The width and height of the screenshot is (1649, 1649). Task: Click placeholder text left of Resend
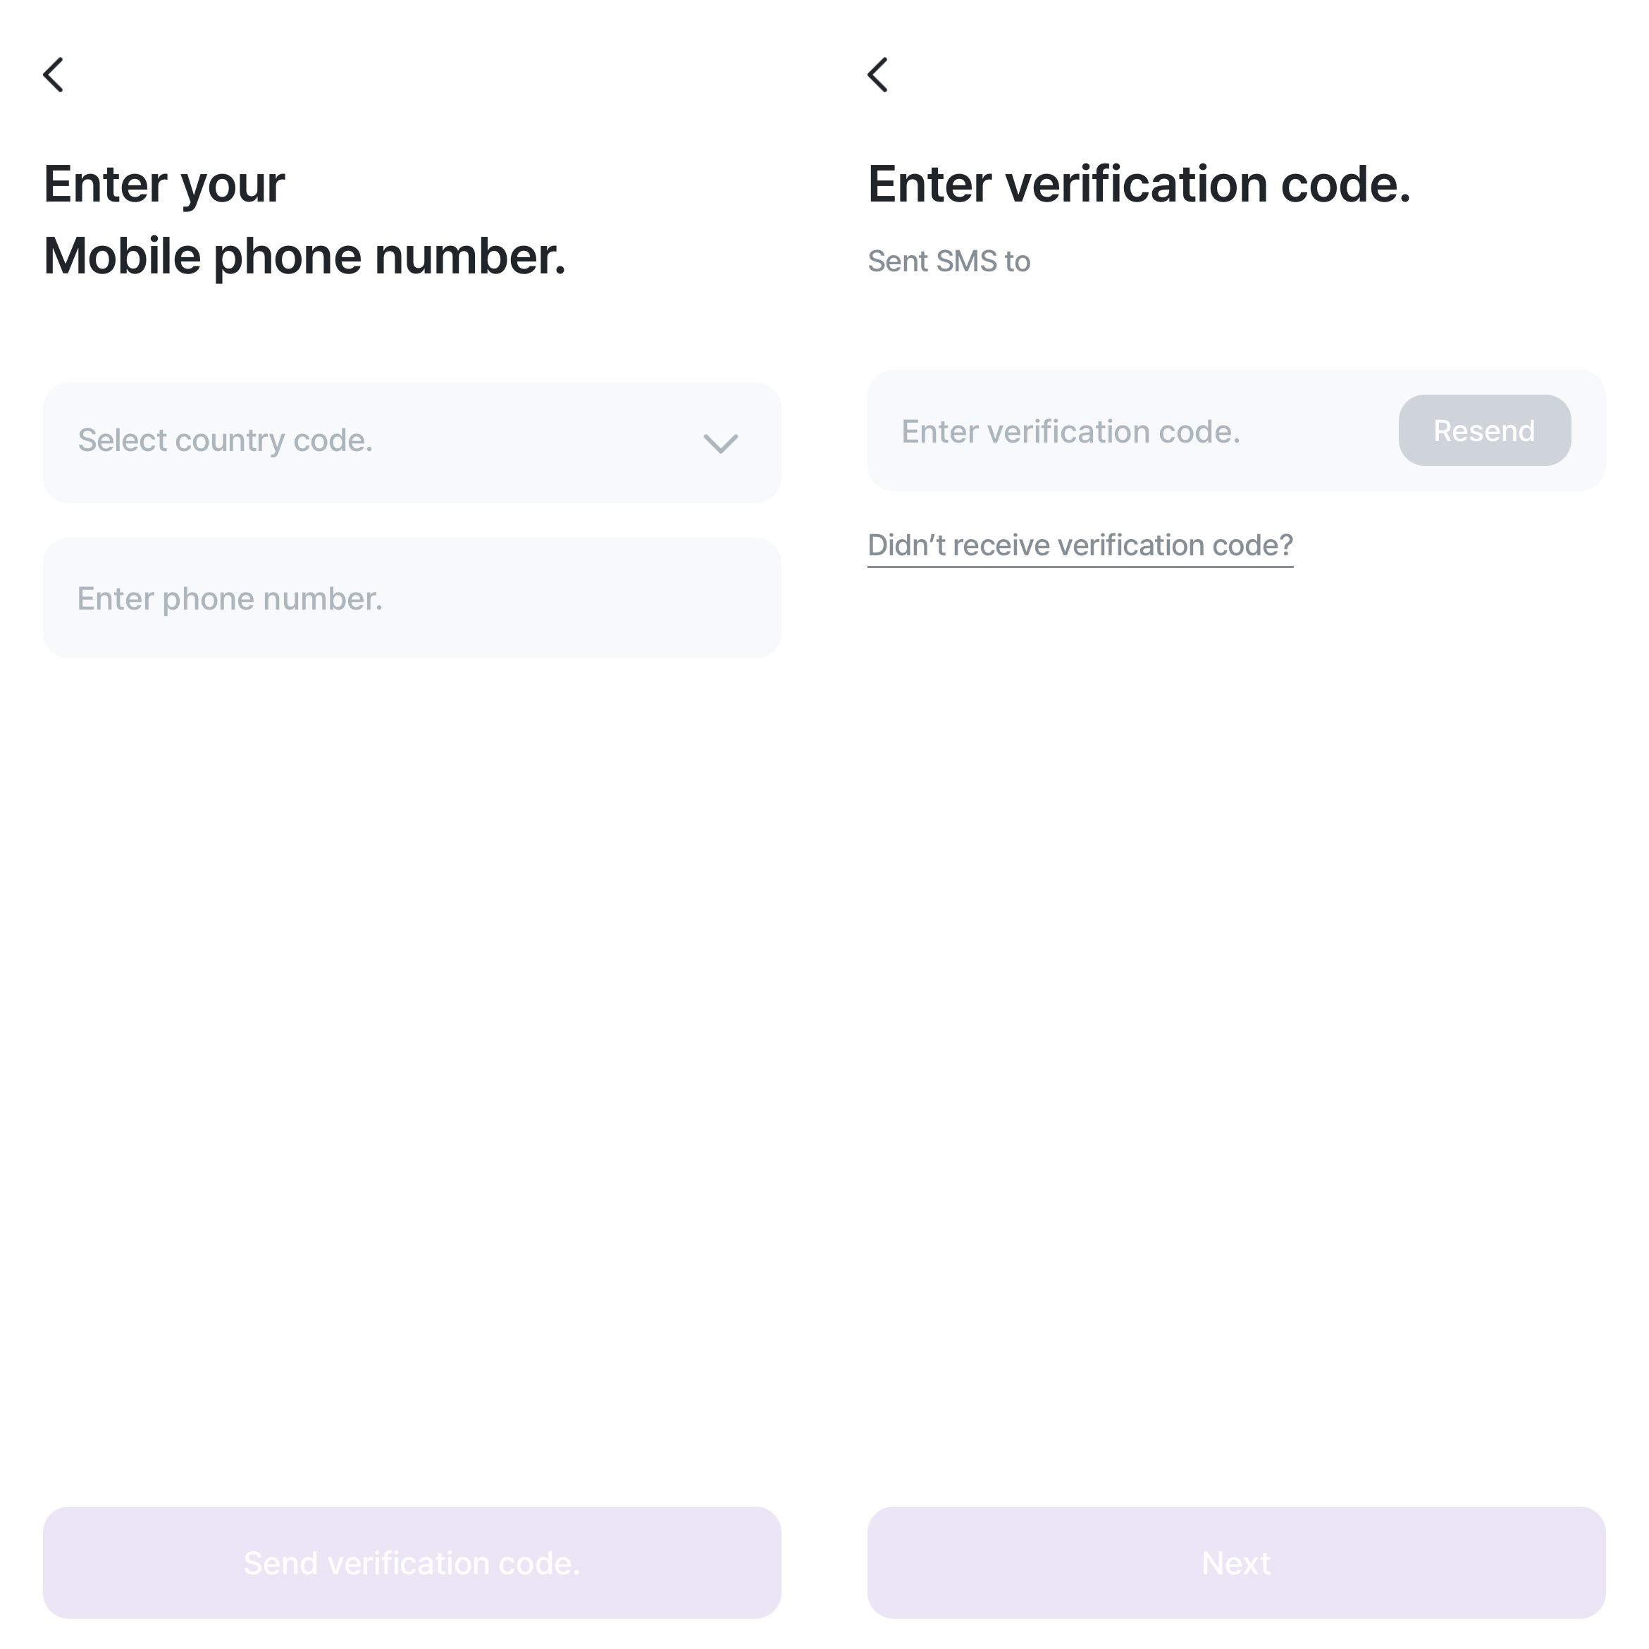click(x=1070, y=432)
